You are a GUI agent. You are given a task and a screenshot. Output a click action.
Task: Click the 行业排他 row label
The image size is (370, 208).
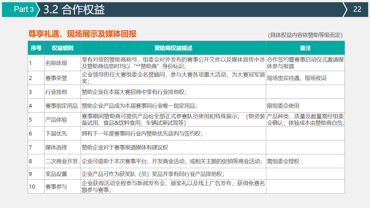[x=56, y=92]
